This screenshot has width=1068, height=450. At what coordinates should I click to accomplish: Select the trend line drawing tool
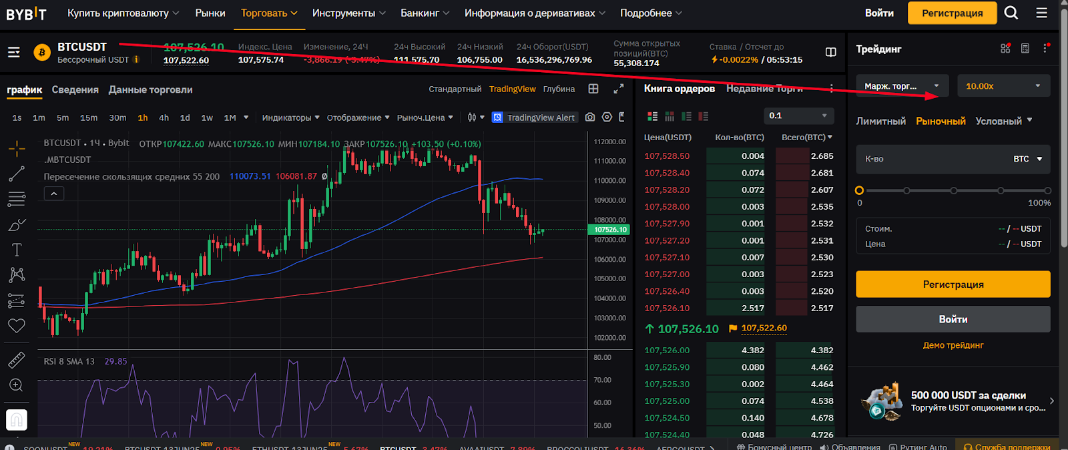17,174
